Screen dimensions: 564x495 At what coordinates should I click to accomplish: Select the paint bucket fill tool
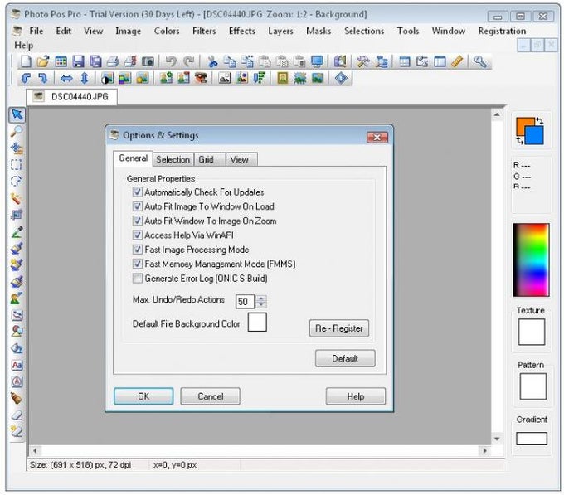(x=17, y=348)
